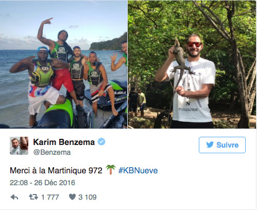Image resolution: width=257 pixels, height=210 pixels.
Task: Click the 22:08 - 26 Déc 2016 timestamp
Action: (42, 183)
